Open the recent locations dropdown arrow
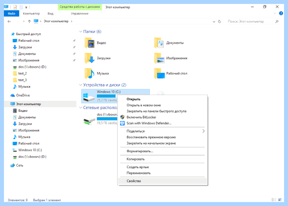Viewport: 288px width, 206px height. (x=24, y=22)
